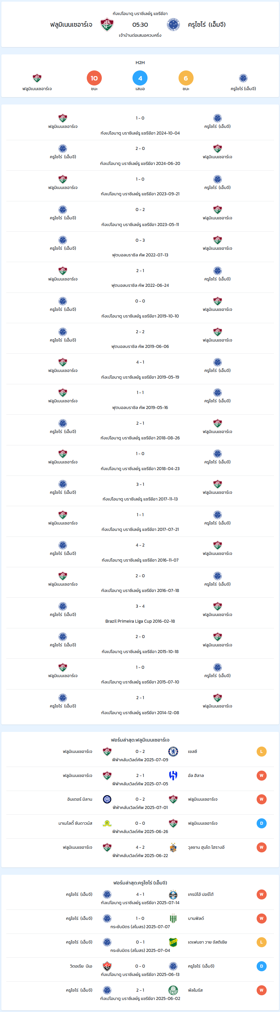Click the Defensa y Justicia logo
Image resolution: width=280 pixels, height=1012 pixels.
pos(173,942)
